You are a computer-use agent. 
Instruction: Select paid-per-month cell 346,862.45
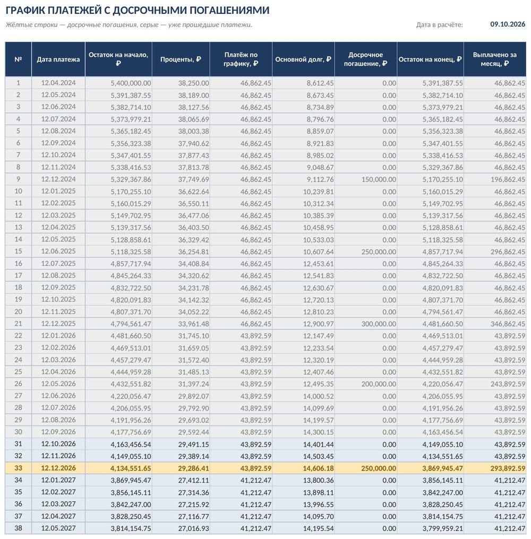click(x=495, y=323)
